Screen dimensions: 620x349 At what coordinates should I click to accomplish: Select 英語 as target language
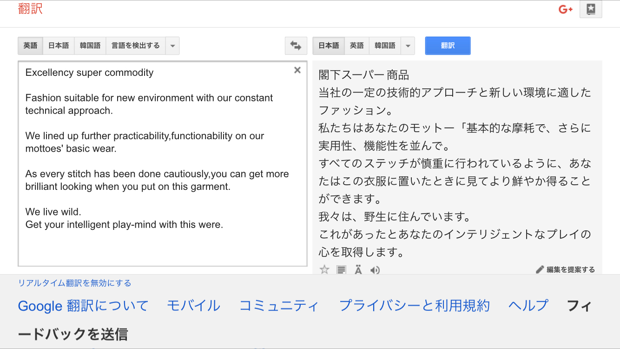click(x=357, y=46)
